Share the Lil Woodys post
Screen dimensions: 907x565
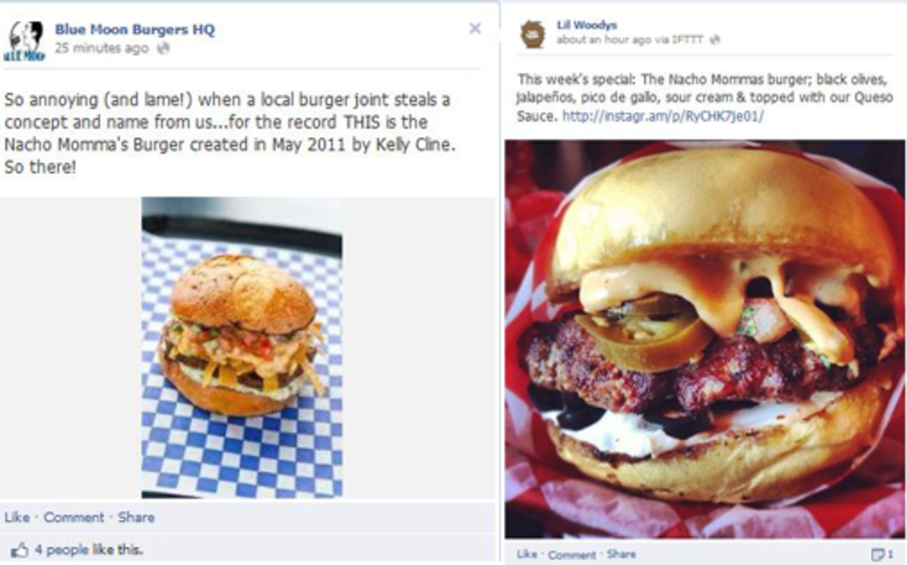[621, 554]
